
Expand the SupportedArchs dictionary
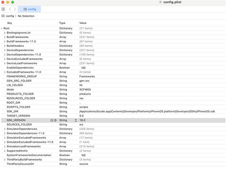point(5,151)
